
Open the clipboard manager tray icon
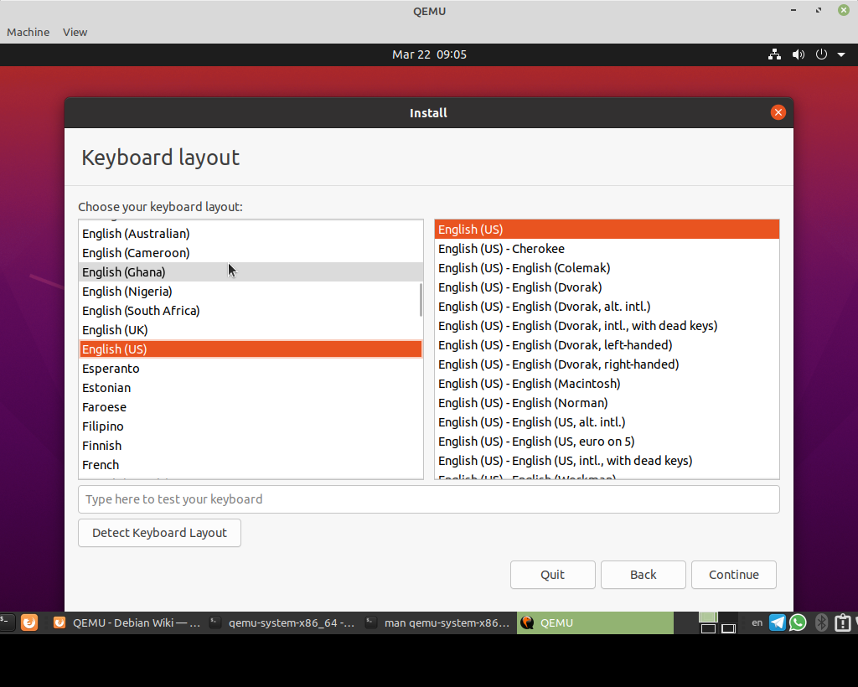[x=843, y=622]
